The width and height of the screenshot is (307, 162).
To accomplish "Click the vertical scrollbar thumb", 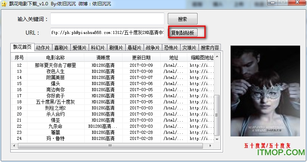I will [x=217, y=115].
